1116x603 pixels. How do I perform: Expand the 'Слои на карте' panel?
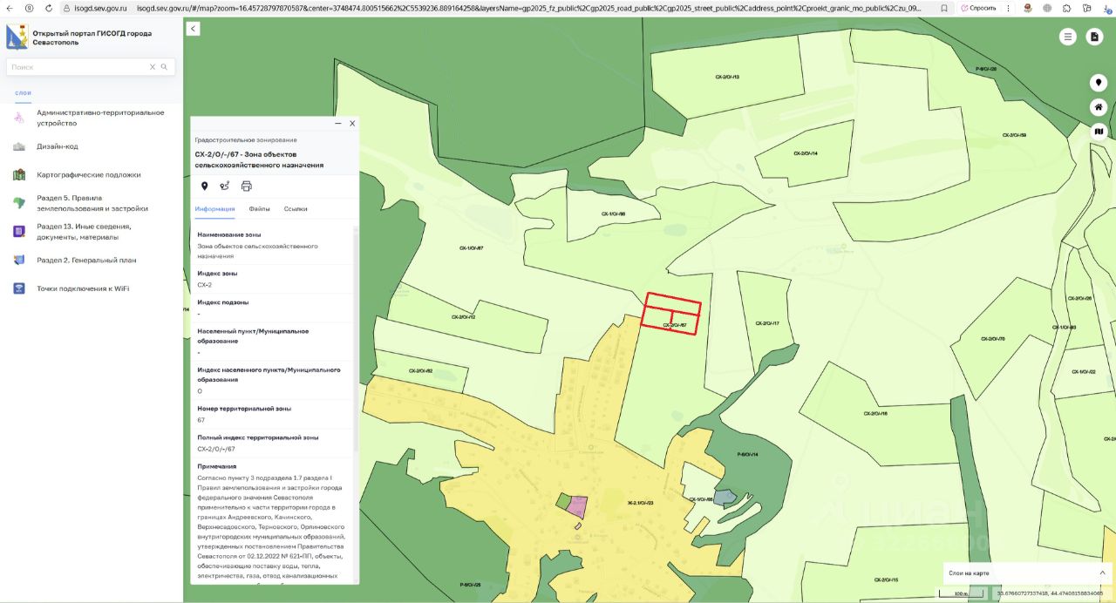(1102, 573)
